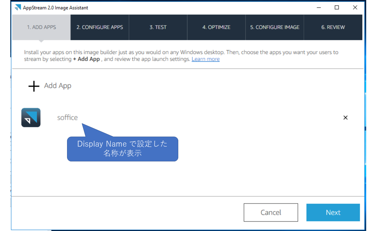Close the AppStream 2.0 Image Assistant window
372x231 pixels.
click(x=355, y=8)
